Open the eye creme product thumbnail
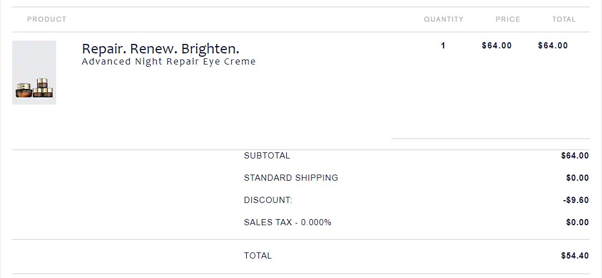Screen dimensions: 602x278 34,73
